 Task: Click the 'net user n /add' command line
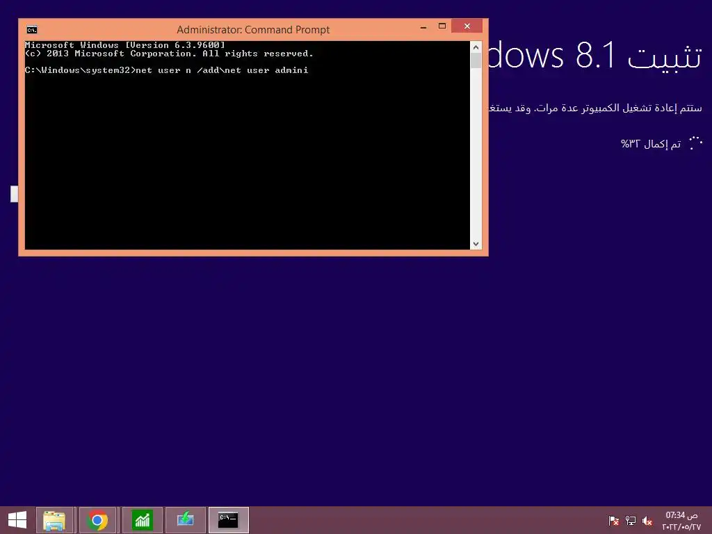pyautogui.click(x=167, y=70)
